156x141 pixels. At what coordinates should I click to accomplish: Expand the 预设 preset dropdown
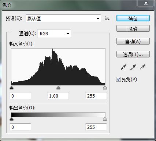pyautogui.click(x=63, y=18)
